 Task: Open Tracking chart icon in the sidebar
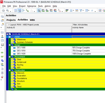[2, 45]
